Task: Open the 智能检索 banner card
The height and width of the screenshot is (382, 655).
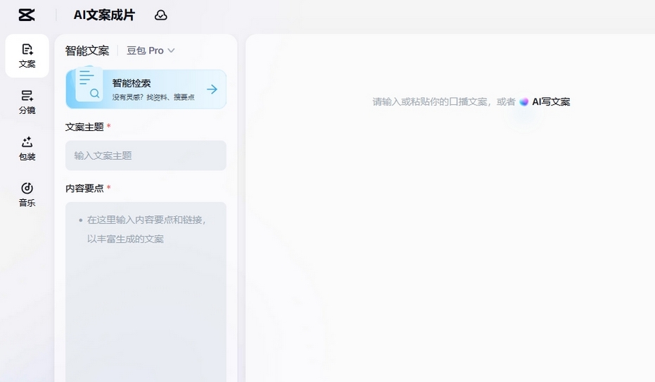Action: (146, 89)
